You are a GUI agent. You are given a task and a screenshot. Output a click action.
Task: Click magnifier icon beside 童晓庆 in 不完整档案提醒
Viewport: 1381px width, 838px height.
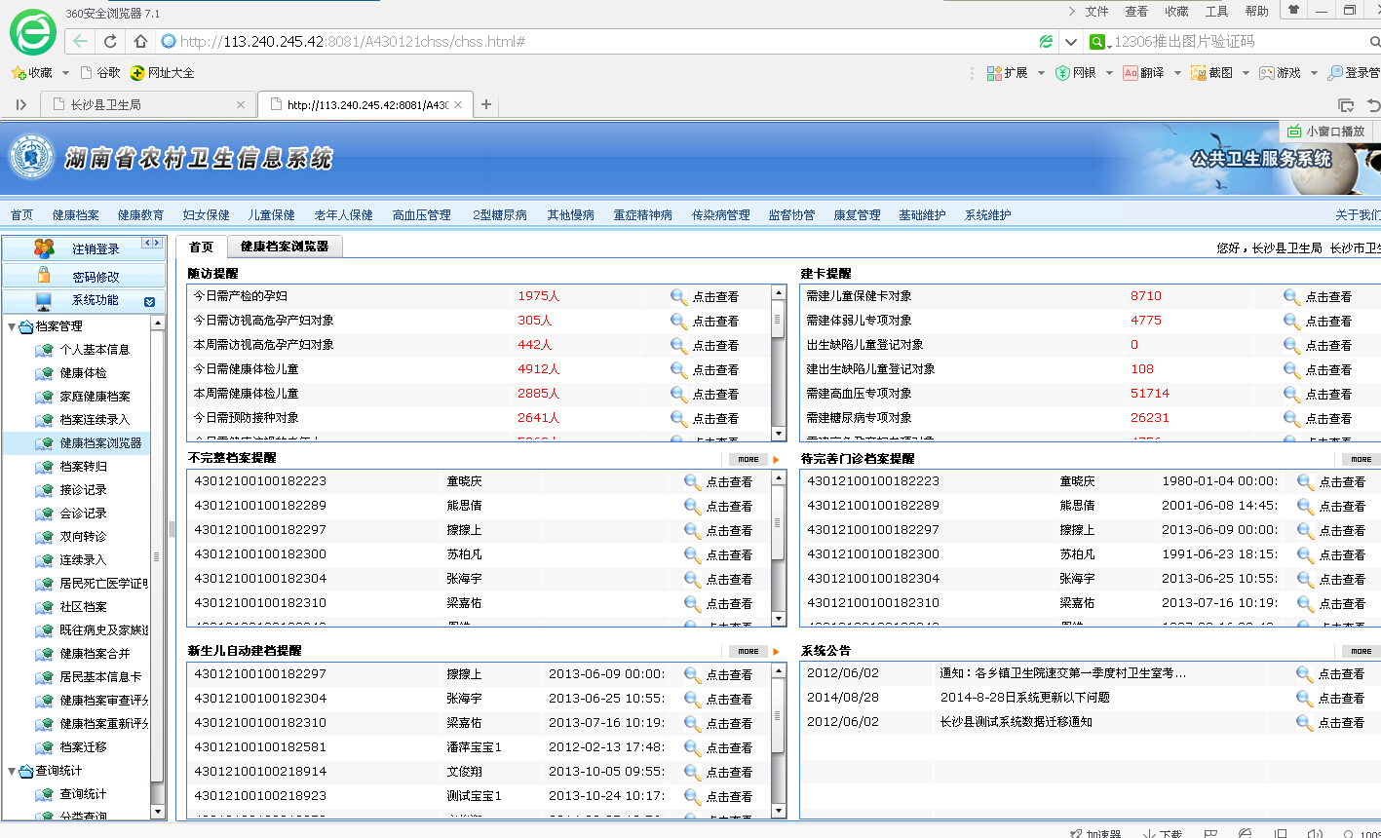coord(693,481)
